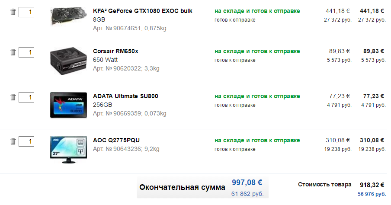
Task: Click trash icon for ADATA Ultimate SU800
Action: point(13,97)
